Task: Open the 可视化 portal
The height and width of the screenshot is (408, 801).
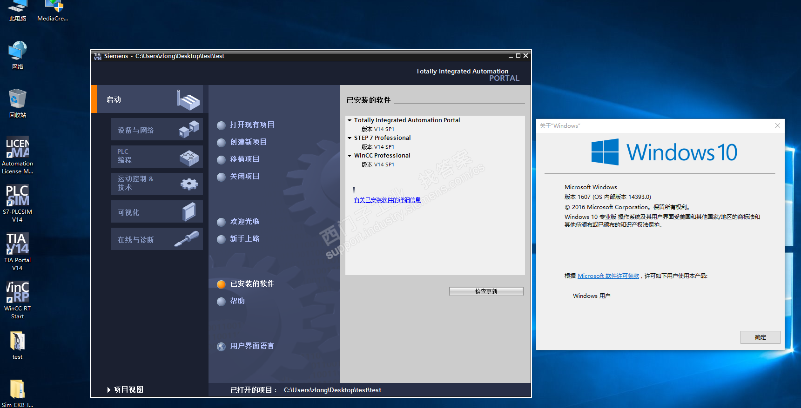Action: 157,211
